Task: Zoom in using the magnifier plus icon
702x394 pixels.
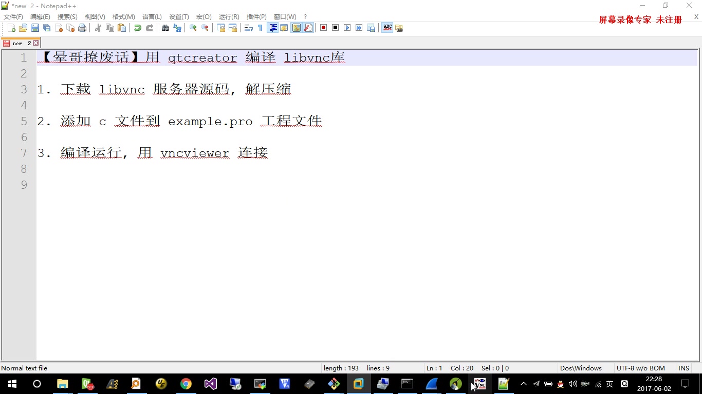Action: (x=193, y=28)
